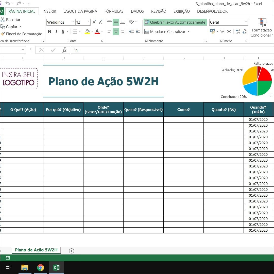Click the increase font size icon
The height and width of the screenshot is (274, 274).
94,22
